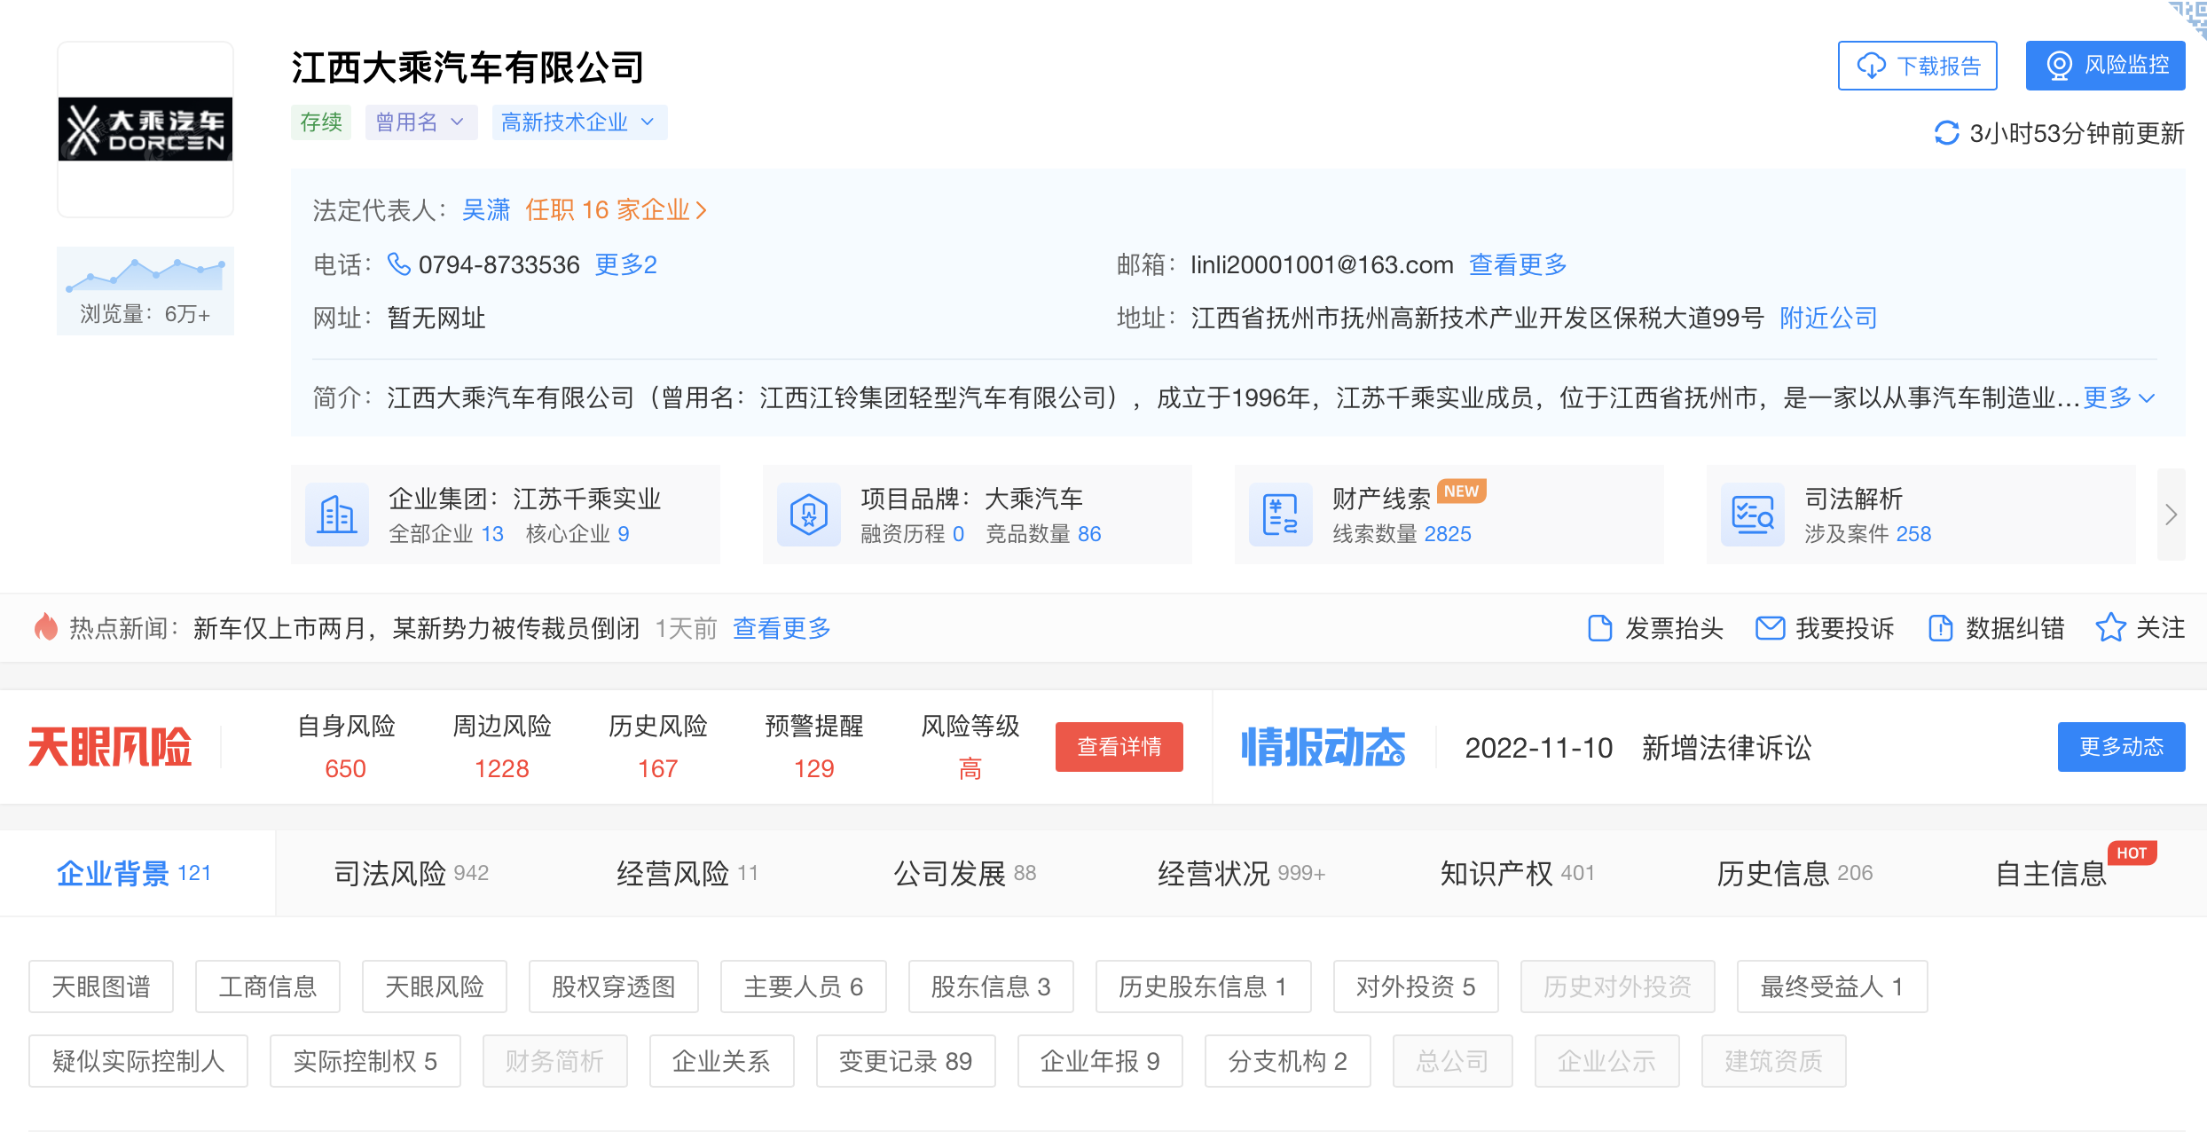Open 历史股东信息 1 section
This screenshot has height=1132, width=2207.
(1203, 987)
